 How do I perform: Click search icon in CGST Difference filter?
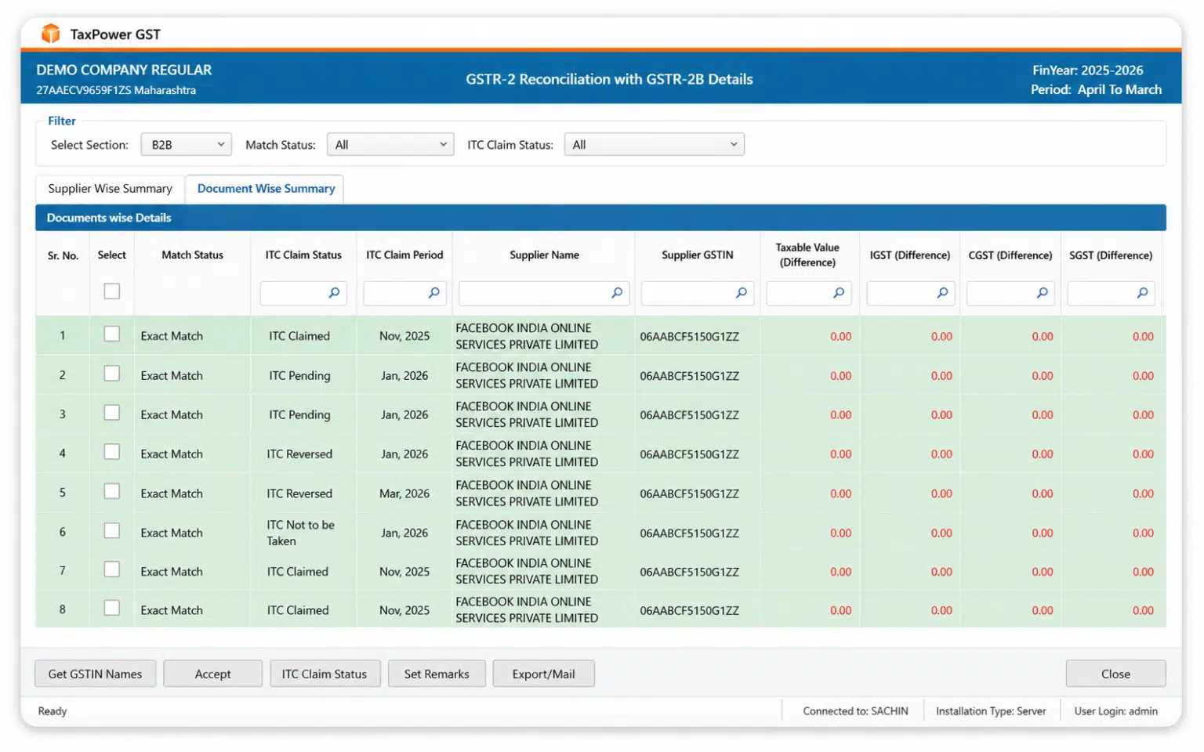tap(1043, 293)
